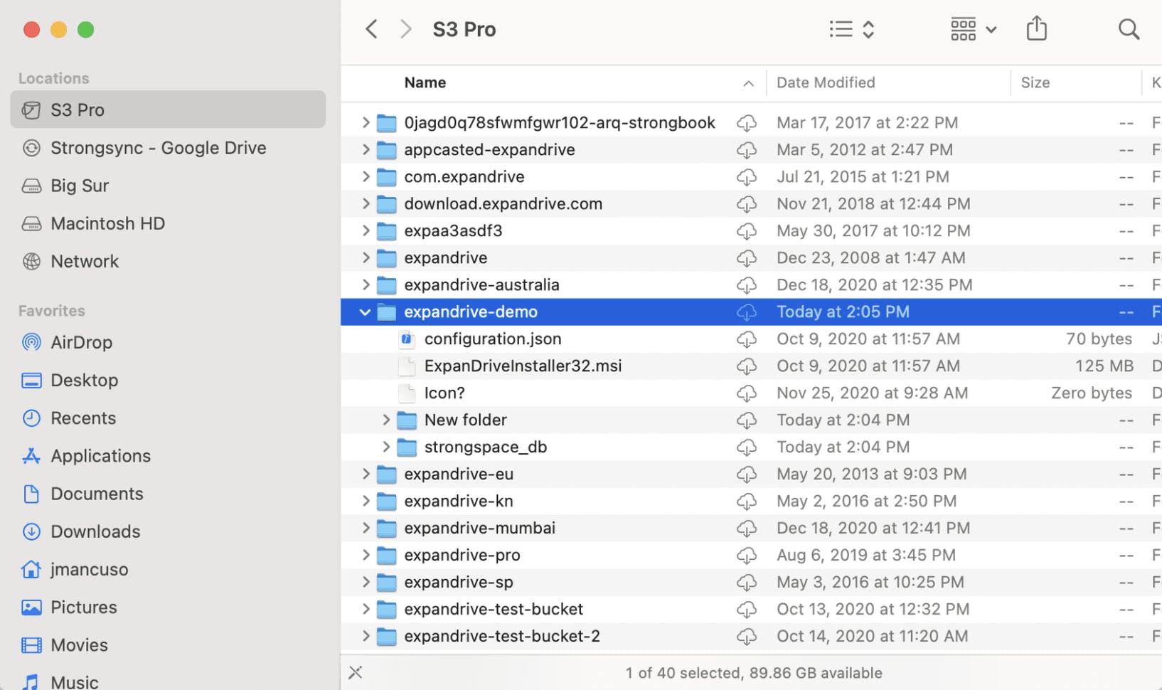Expand the download.expandrive.com folder
Viewport: 1162px width, 690px height.
click(366, 203)
